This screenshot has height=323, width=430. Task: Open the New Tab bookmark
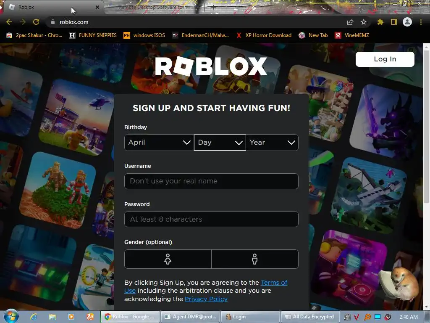[x=313, y=35]
